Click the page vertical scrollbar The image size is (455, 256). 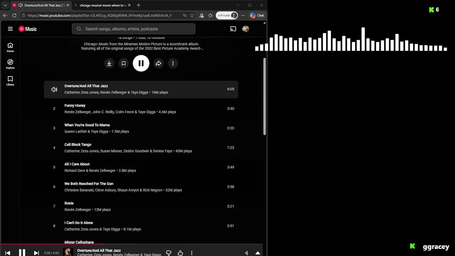pos(264,96)
